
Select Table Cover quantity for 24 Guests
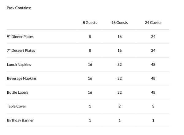153,106
